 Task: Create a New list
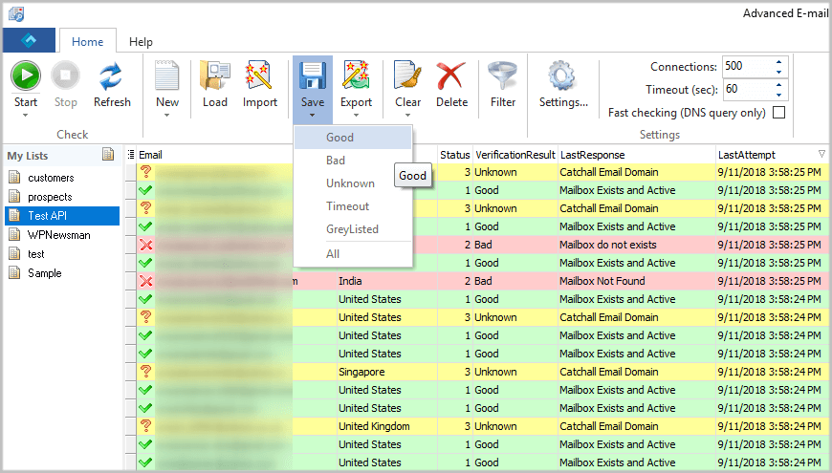pos(167,75)
